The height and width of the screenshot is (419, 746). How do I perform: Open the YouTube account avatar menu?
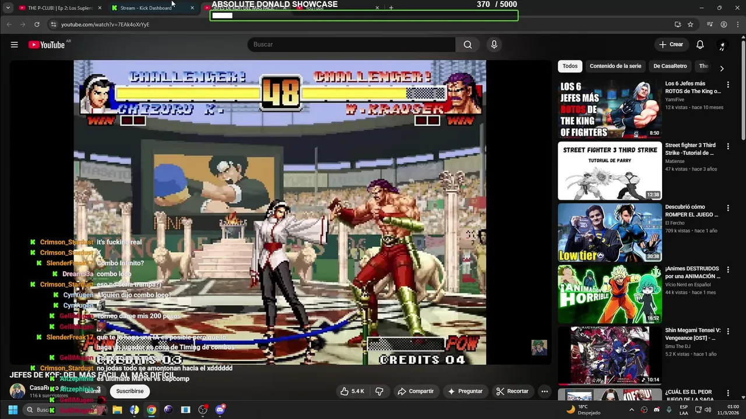tap(722, 45)
